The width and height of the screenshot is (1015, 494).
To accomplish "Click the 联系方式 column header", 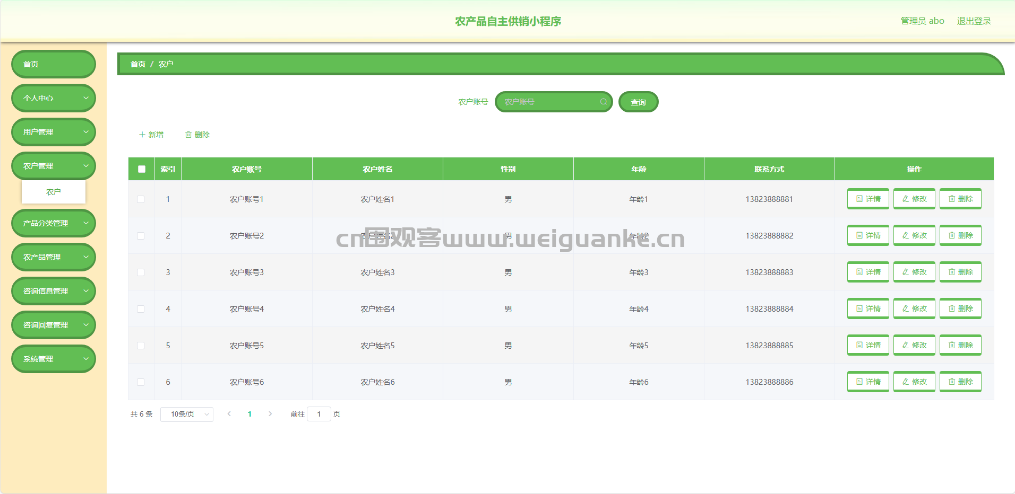I will [x=769, y=169].
